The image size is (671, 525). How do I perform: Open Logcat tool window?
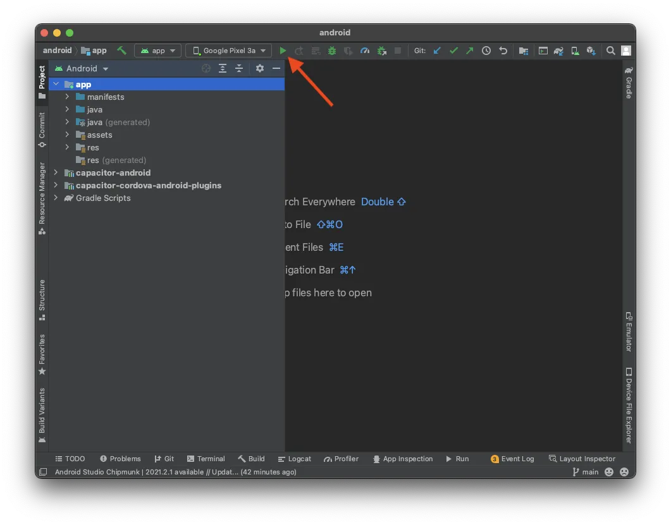[294, 459]
